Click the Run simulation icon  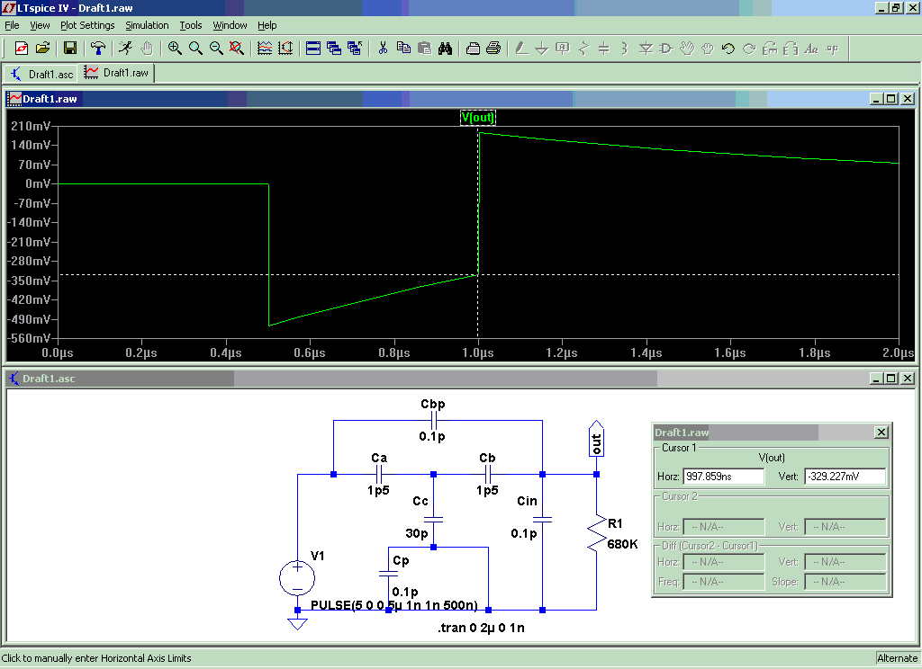(125, 49)
